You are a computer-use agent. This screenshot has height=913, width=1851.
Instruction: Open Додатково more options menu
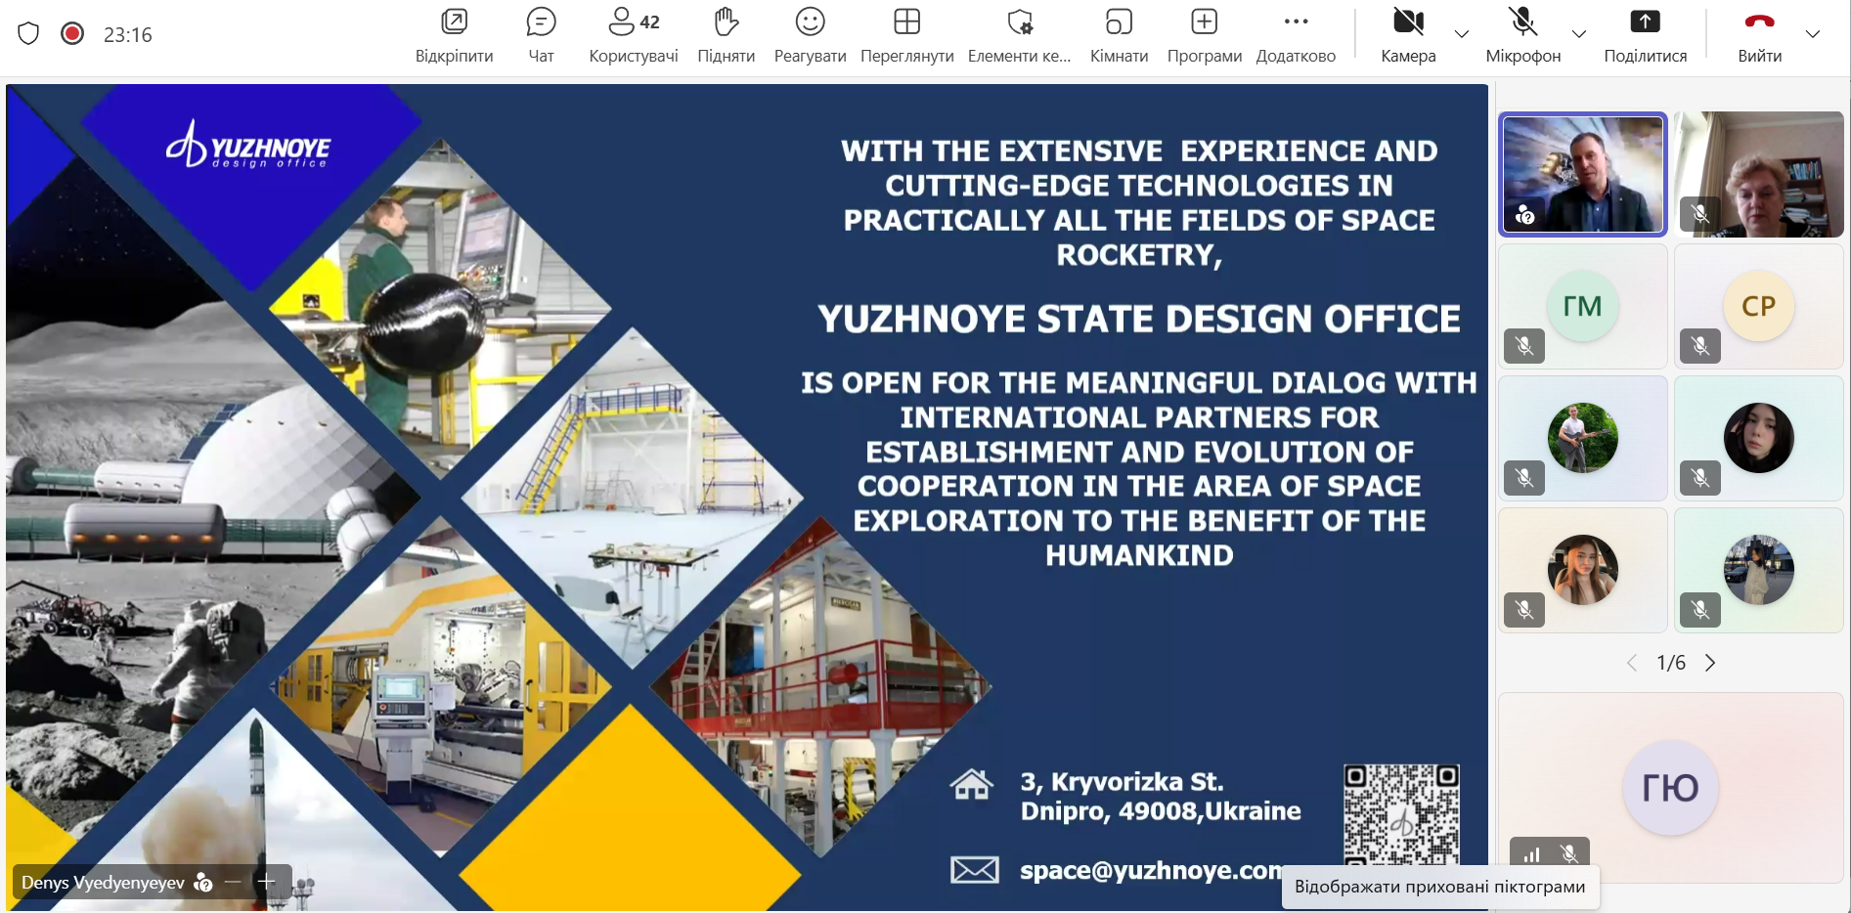tap(1296, 34)
